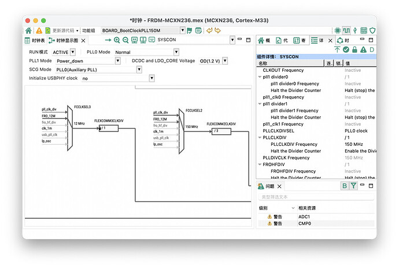Toggle the B button in problems panel
This screenshot has height=268, width=399.
click(345, 186)
